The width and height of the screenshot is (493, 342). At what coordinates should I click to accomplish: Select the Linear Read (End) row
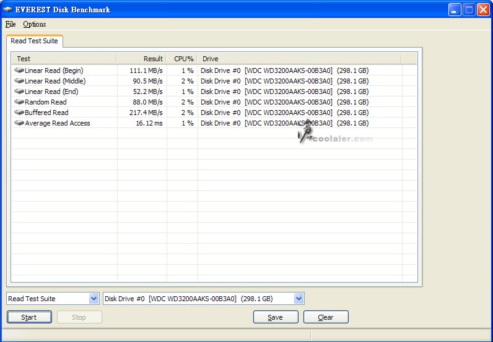point(214,92)
